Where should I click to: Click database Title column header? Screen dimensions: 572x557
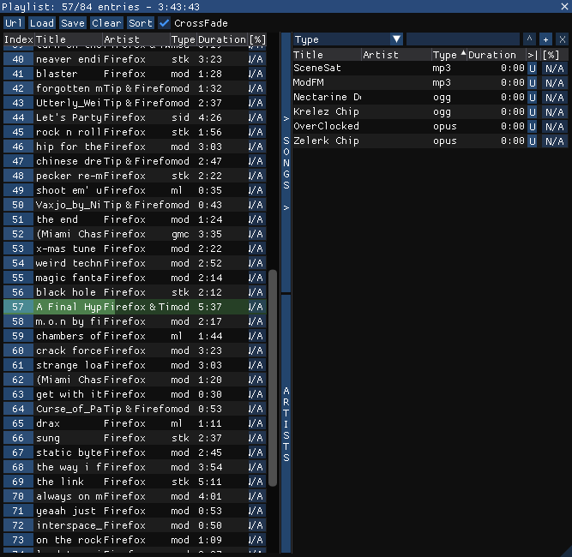click(327, 55)
